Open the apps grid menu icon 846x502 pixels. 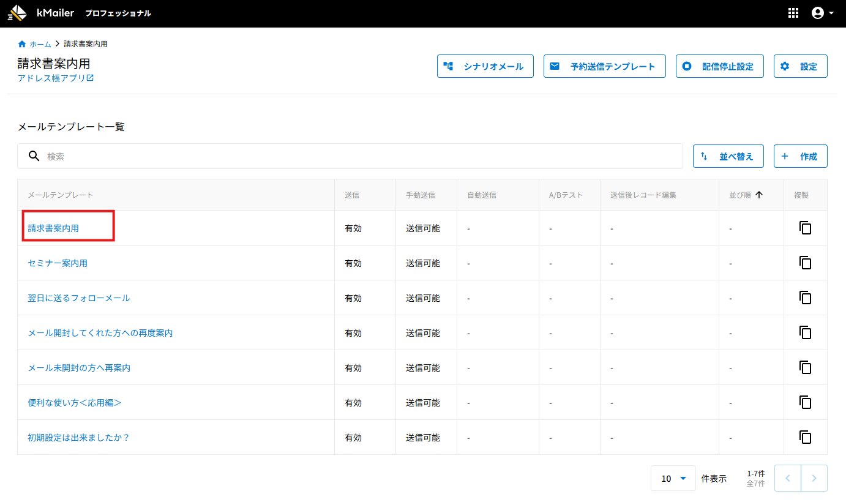pyautogui.click(x=793, y=13)
